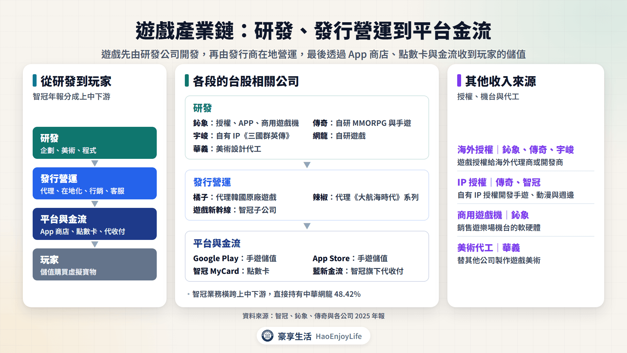Click the 商用遊戲機｜鈊象 heading
Image resolution: width=627 pixels, height=353 pixels.
click(x=493, y=215)
